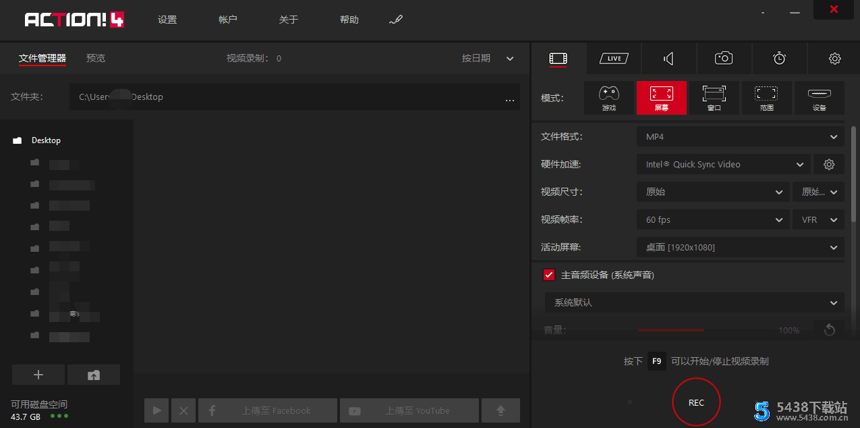Uncheck the 主音频设备 (系统声音) checkbox
The image size is (860, 428).
pos(548,275)
